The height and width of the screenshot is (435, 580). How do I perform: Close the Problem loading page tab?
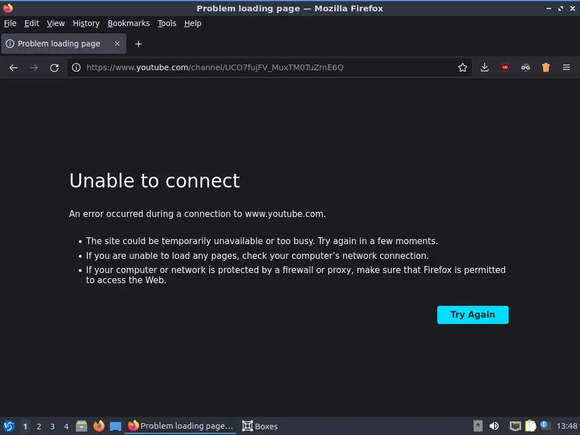click(x=117, y=44)
